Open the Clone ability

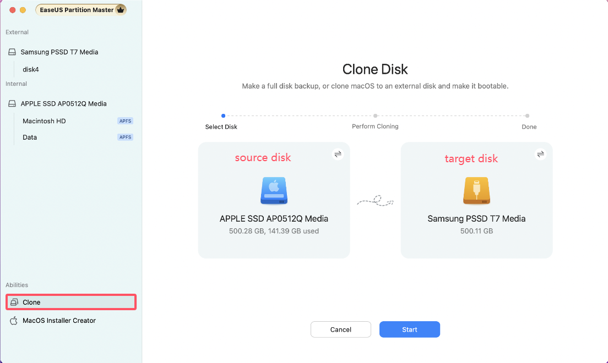point(32,302)
